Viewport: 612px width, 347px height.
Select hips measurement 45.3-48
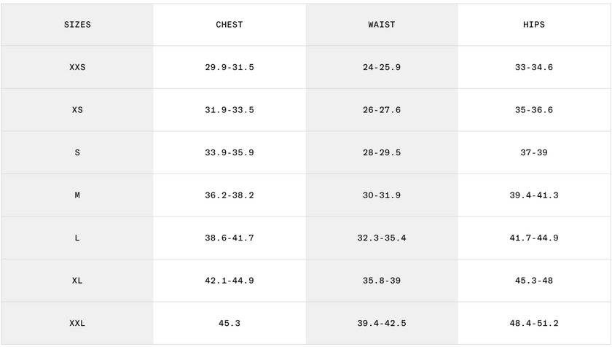pyautogui.click(x=534, y=281)
